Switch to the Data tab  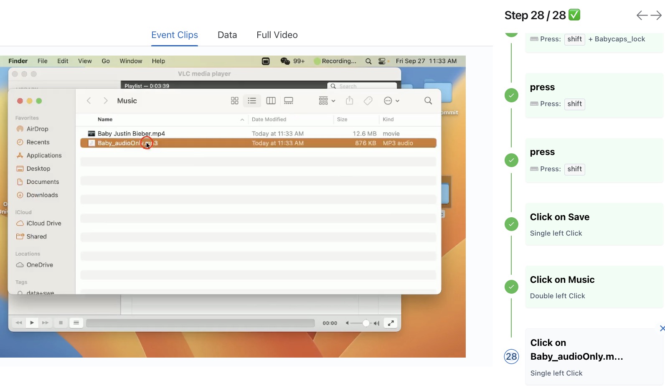tap(227, 35)
